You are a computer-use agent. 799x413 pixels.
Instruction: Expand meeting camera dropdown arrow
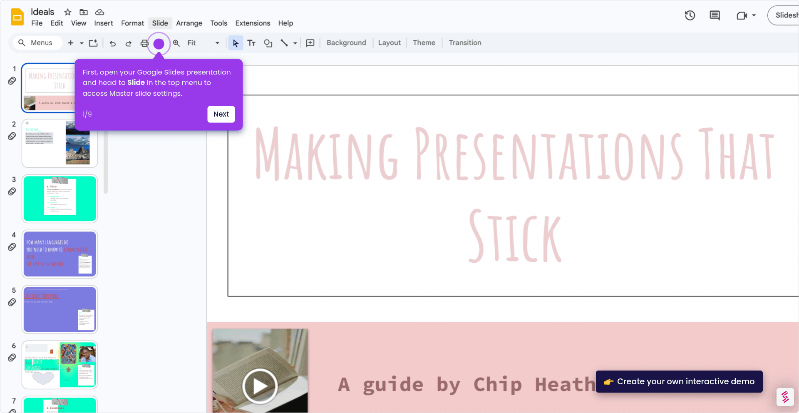[x=754, y=15]
